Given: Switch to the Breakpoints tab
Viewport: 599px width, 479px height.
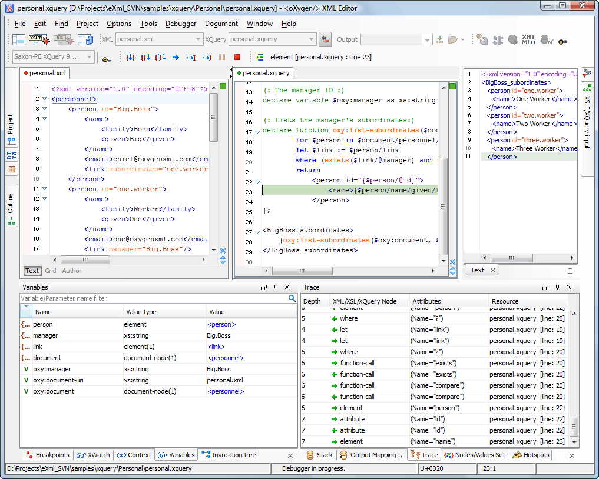Looking at the screenshot, I should click(48, 455).
